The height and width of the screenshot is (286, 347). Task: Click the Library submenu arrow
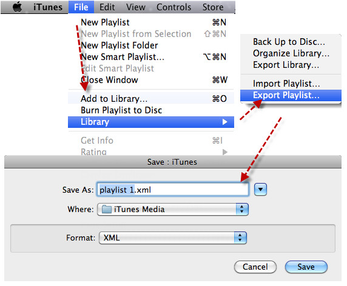tap(224, 122)
